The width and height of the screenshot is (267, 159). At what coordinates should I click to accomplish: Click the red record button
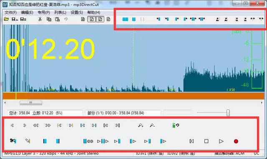click(236, 141)
